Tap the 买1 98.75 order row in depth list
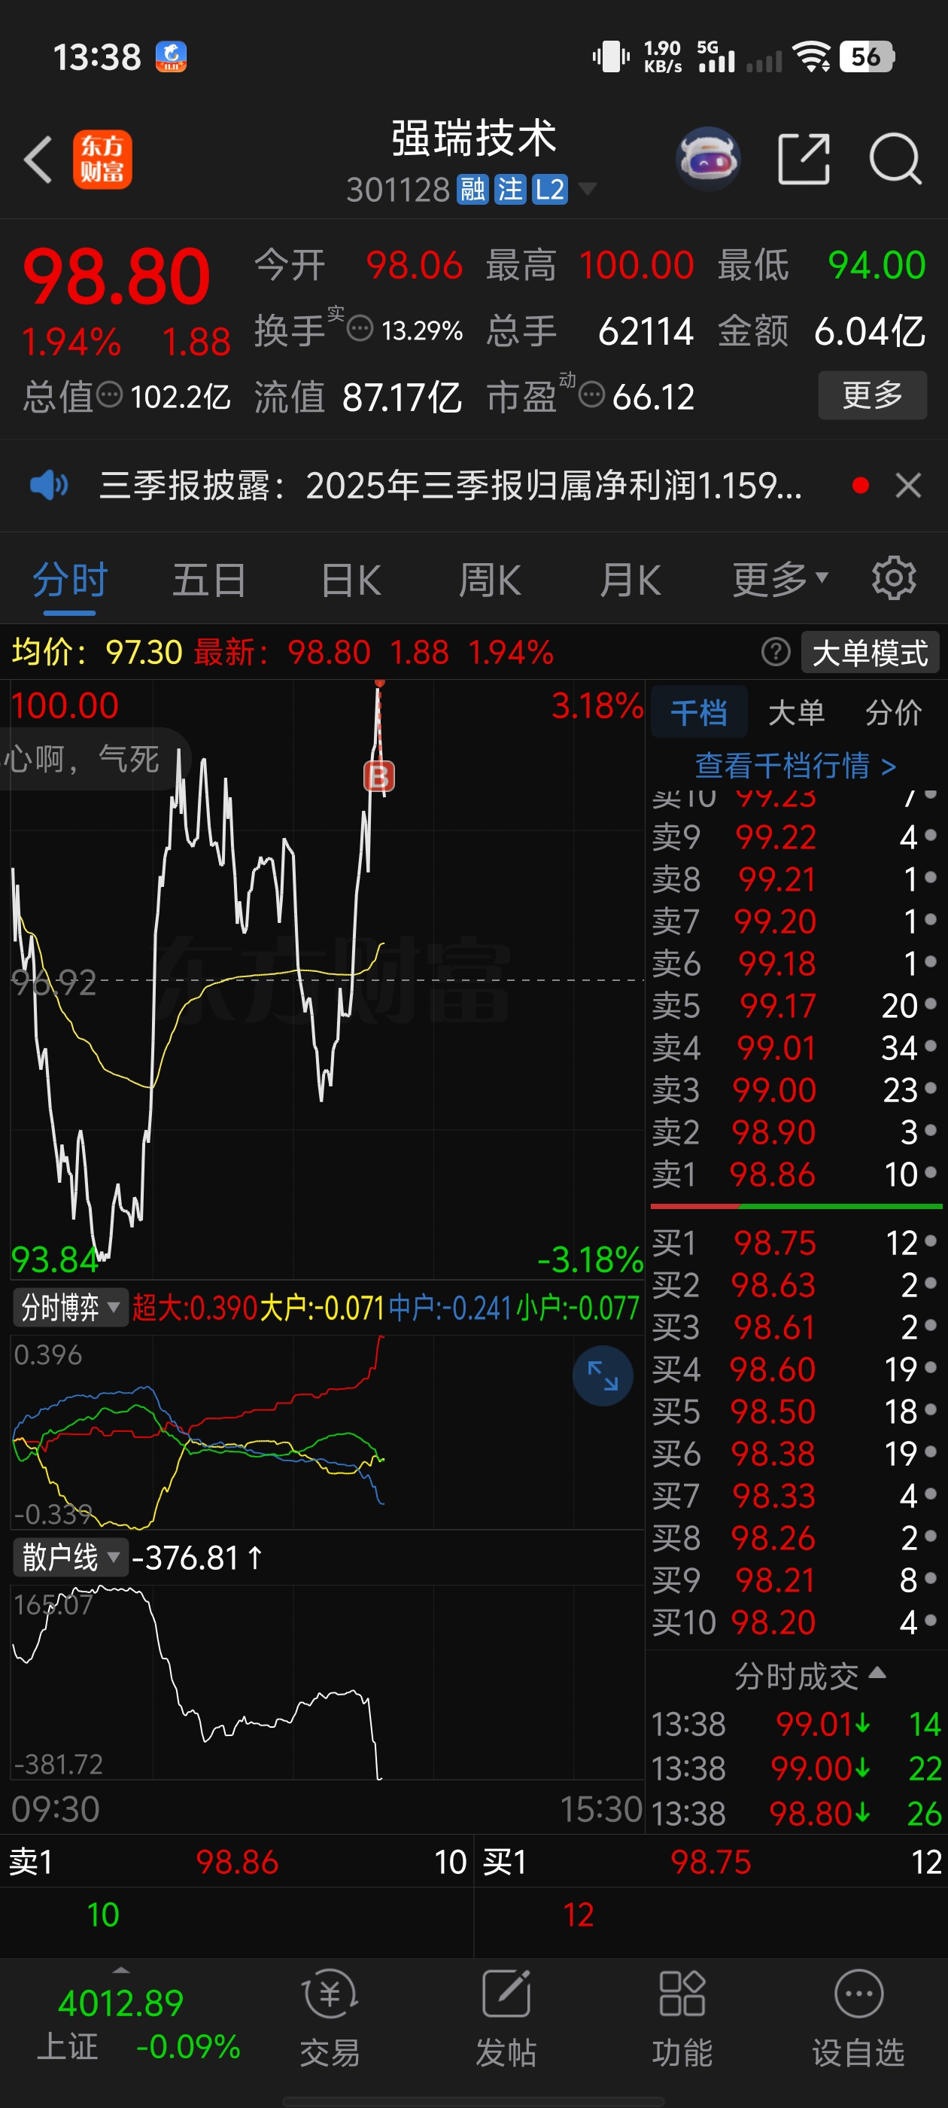The image size is (948, 2108). tap(795, 1243)
